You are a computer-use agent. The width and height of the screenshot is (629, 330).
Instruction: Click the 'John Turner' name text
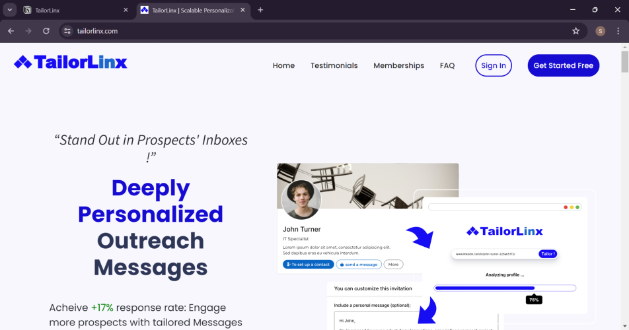pyautogui.click(x=302, y=229)
